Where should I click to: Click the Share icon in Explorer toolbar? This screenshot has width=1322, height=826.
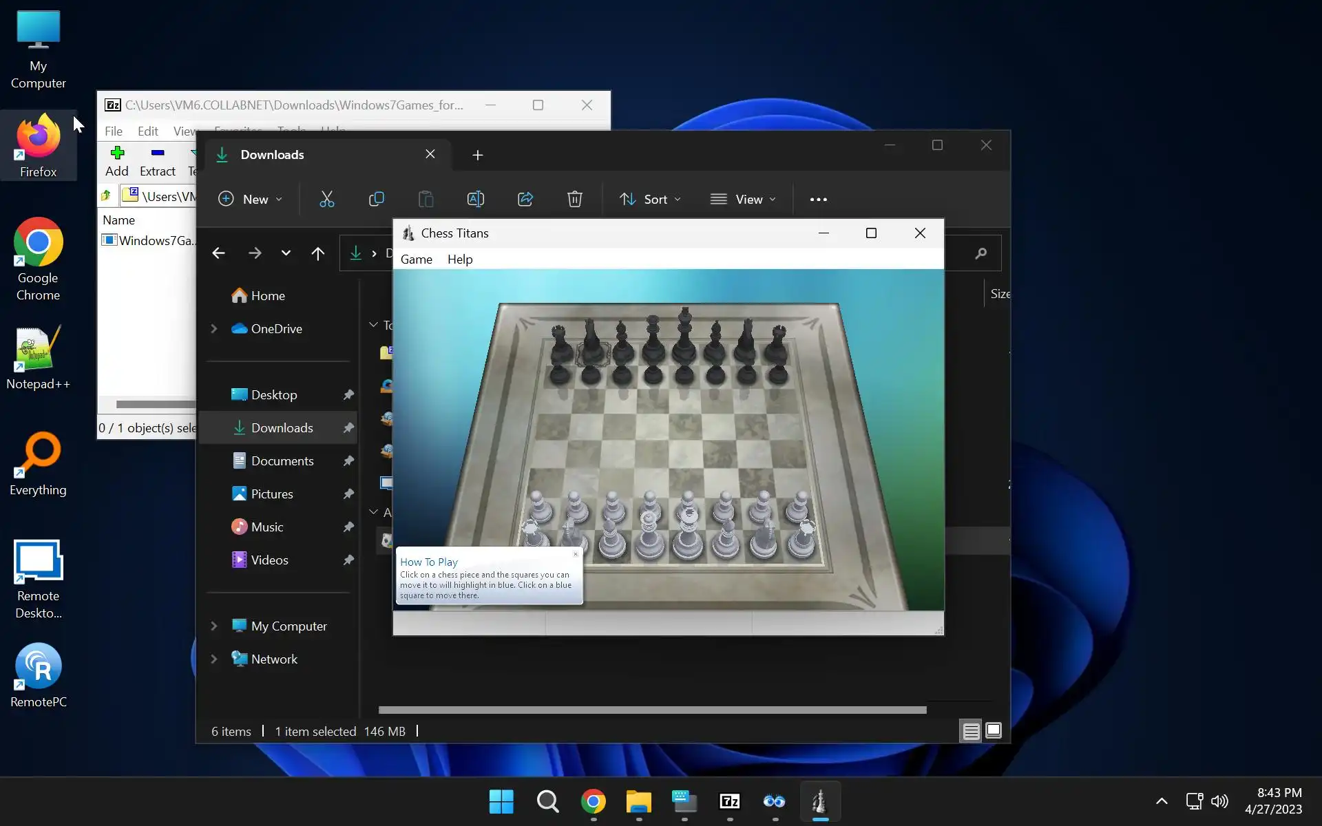pos(525,200)
